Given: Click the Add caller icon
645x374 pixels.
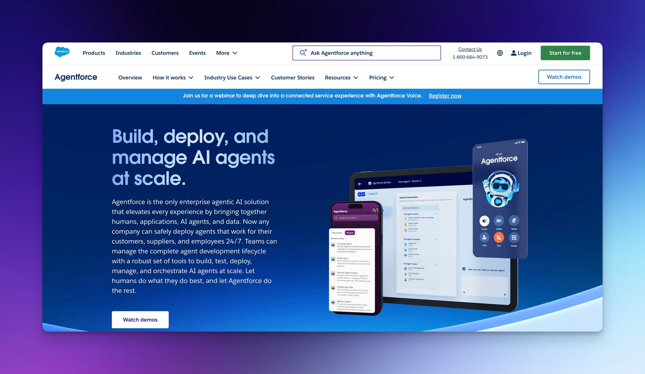Looking at the screenshot, I should coord(484,238).
